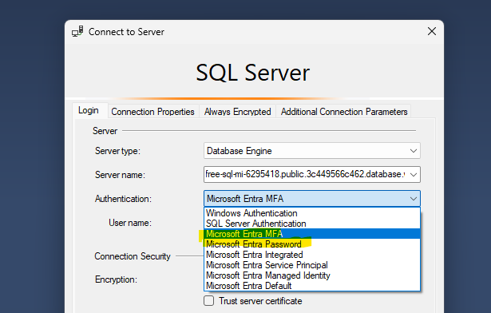Click the Server type label

(x=117, y=151)
